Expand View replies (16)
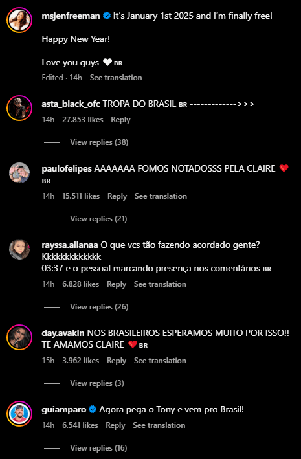The height and width of the screenshot is (459, 301). coord(98,448)
